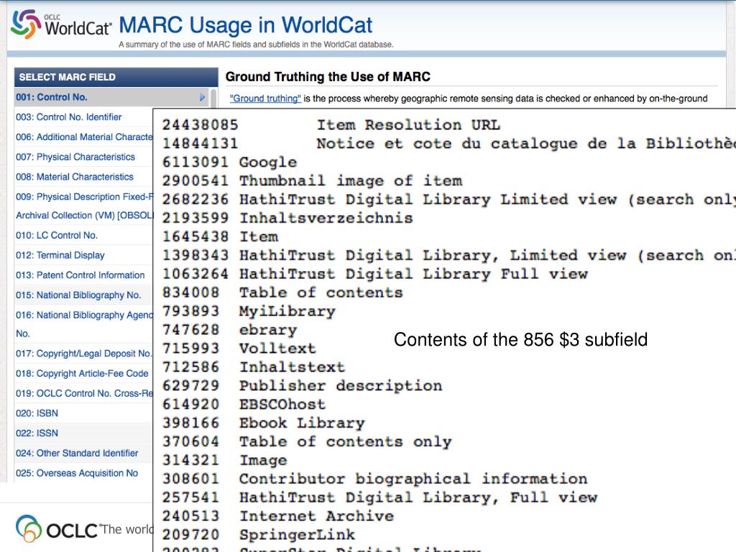Viewport: 736px width, 552px height.
Task: Open 015: National Bibliography No. entry
Action: pyautogui.click(x=78, y=295)
